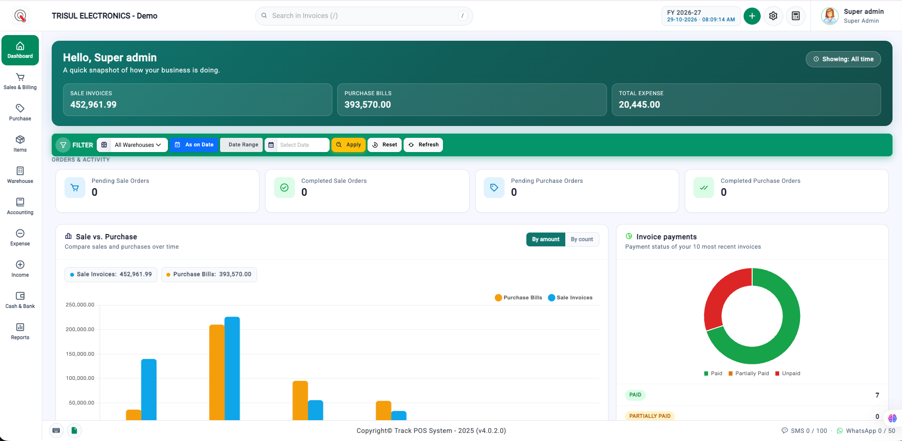Image resolution: width=902 pixels, height=441 pixels.
Task: Open the Warehouse section
Action: tap(20, 175)
